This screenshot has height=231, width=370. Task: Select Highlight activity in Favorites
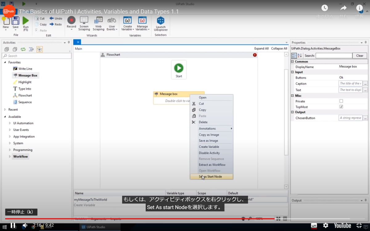(22, 82)
